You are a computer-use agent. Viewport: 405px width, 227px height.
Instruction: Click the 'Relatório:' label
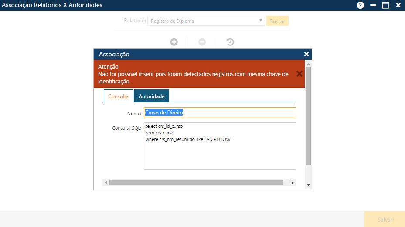point(135,21)
